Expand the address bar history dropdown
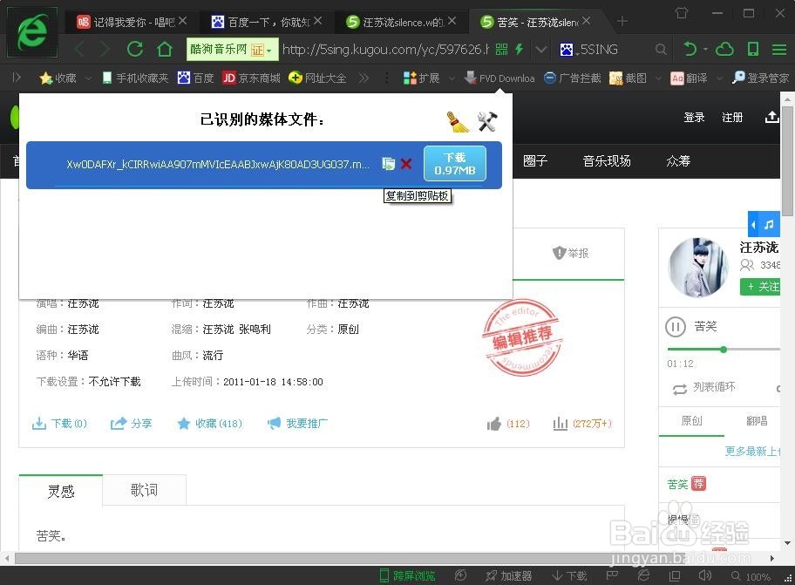The image size is (795, 585). pos(541,49)
